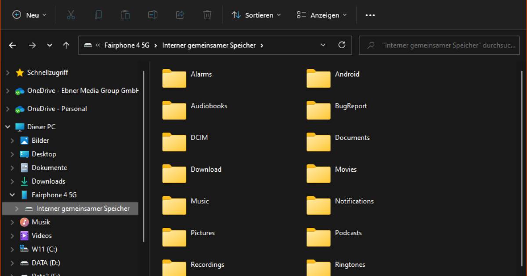Collapse the Fairphone 4 5G node
527x276 pixels.
click(12, 195)
